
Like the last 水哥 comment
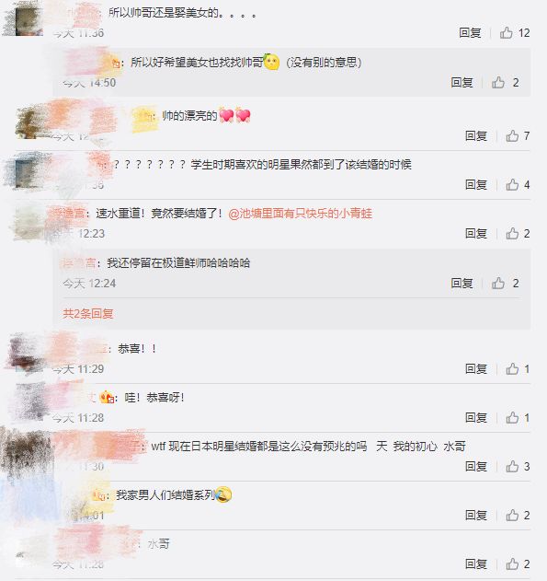[x=512, y=564]
